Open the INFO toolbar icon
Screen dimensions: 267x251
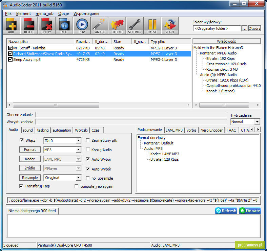click(x=64, y=26)
